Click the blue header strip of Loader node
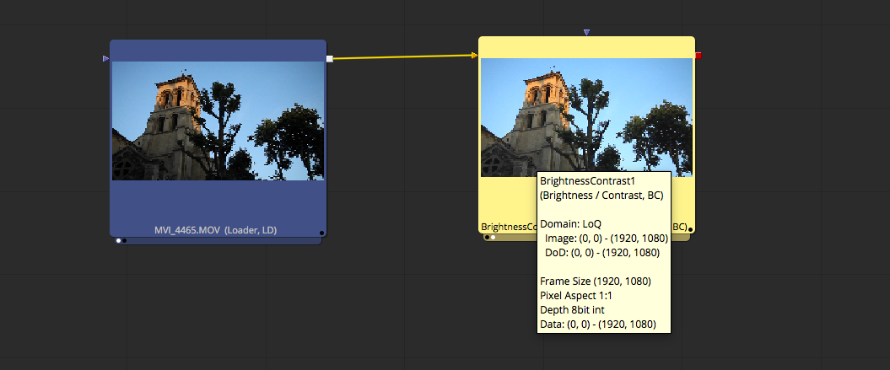Image resolution: width=890 pixels, height=370 pixels. pos(218,50)
